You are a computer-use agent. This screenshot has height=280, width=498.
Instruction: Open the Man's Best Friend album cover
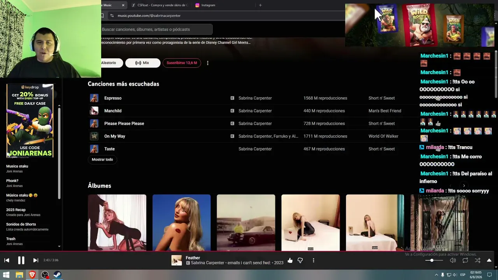pos(117,222)
